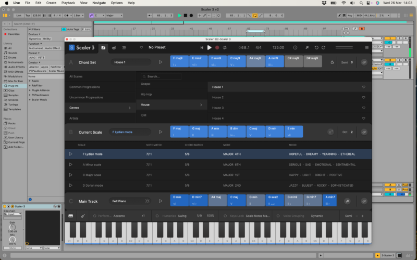Expand the FabFilter plugin folder

(30, 86)
